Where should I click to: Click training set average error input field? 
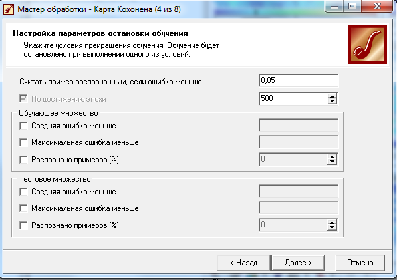[x=299, y=125]
